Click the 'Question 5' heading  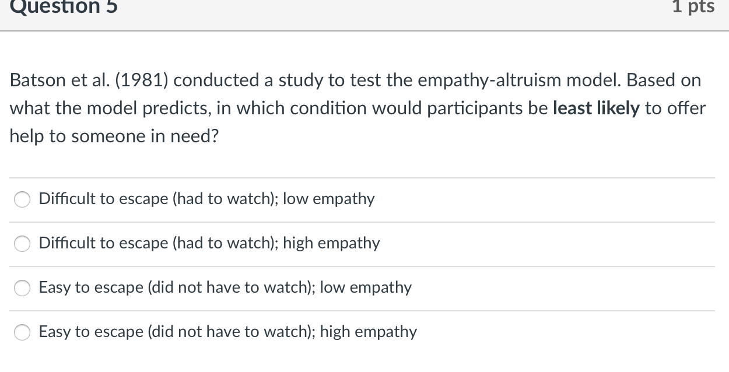[64, 7]
